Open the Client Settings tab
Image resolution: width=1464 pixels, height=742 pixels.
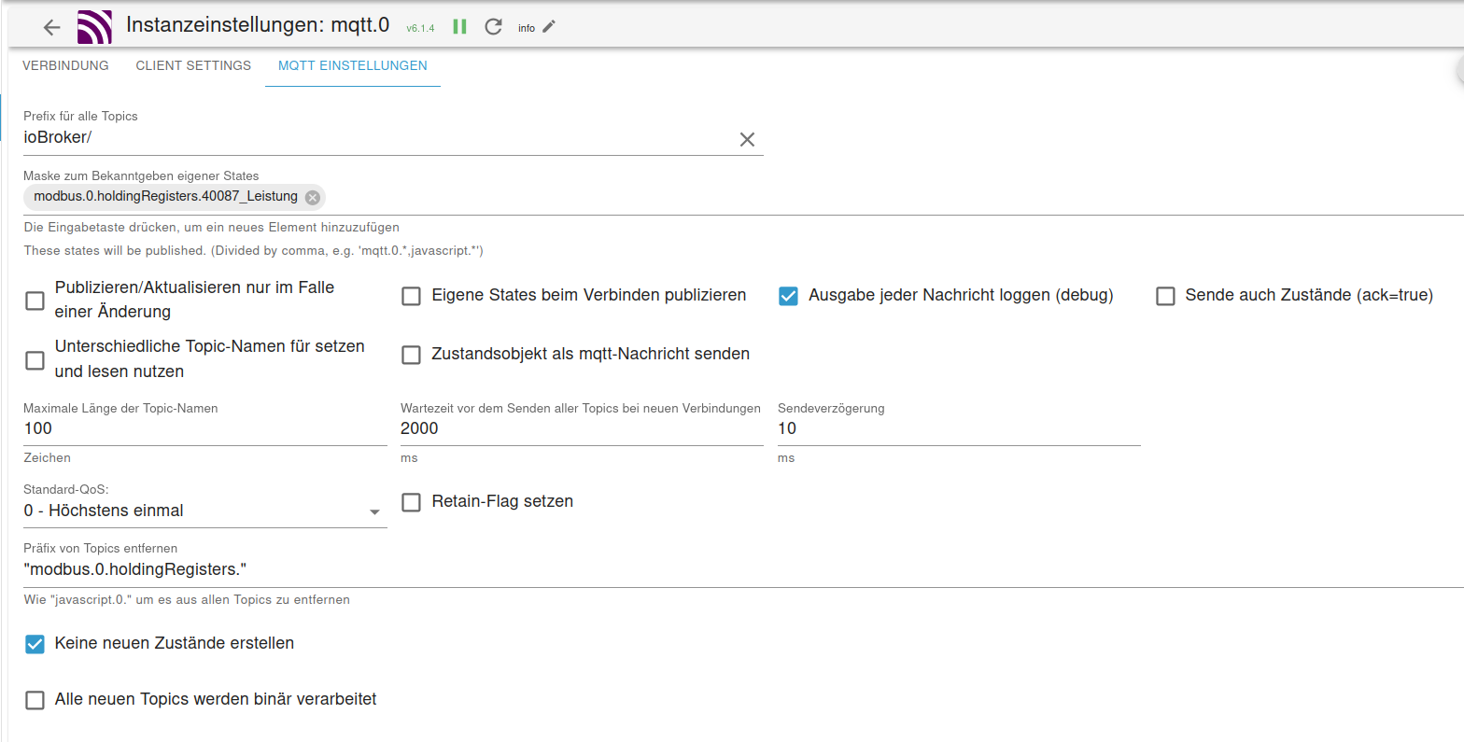pyautogui.click(x=193, y=66)
